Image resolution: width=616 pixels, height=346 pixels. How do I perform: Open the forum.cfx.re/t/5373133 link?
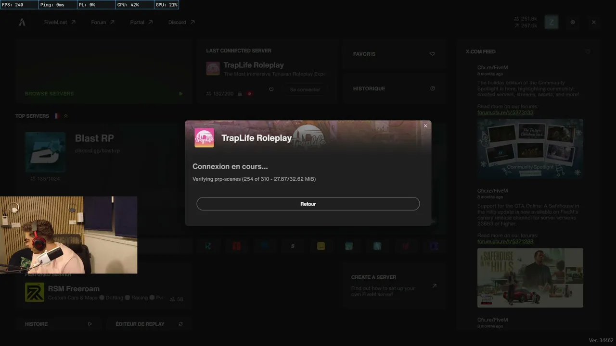505,112
